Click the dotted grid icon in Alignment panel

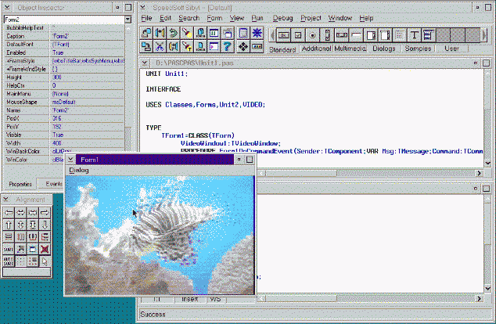coord(20,261)
